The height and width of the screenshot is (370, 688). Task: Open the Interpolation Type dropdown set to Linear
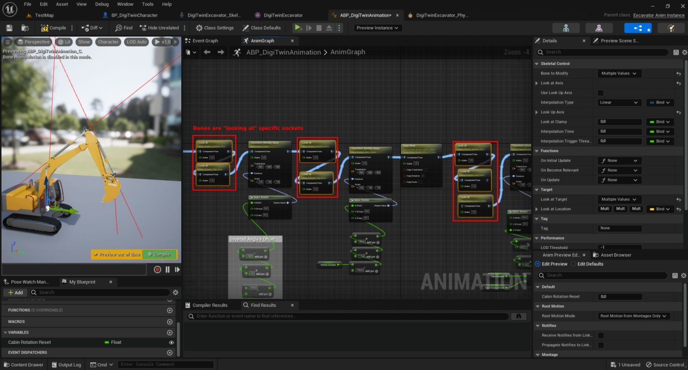coord(619,102)
